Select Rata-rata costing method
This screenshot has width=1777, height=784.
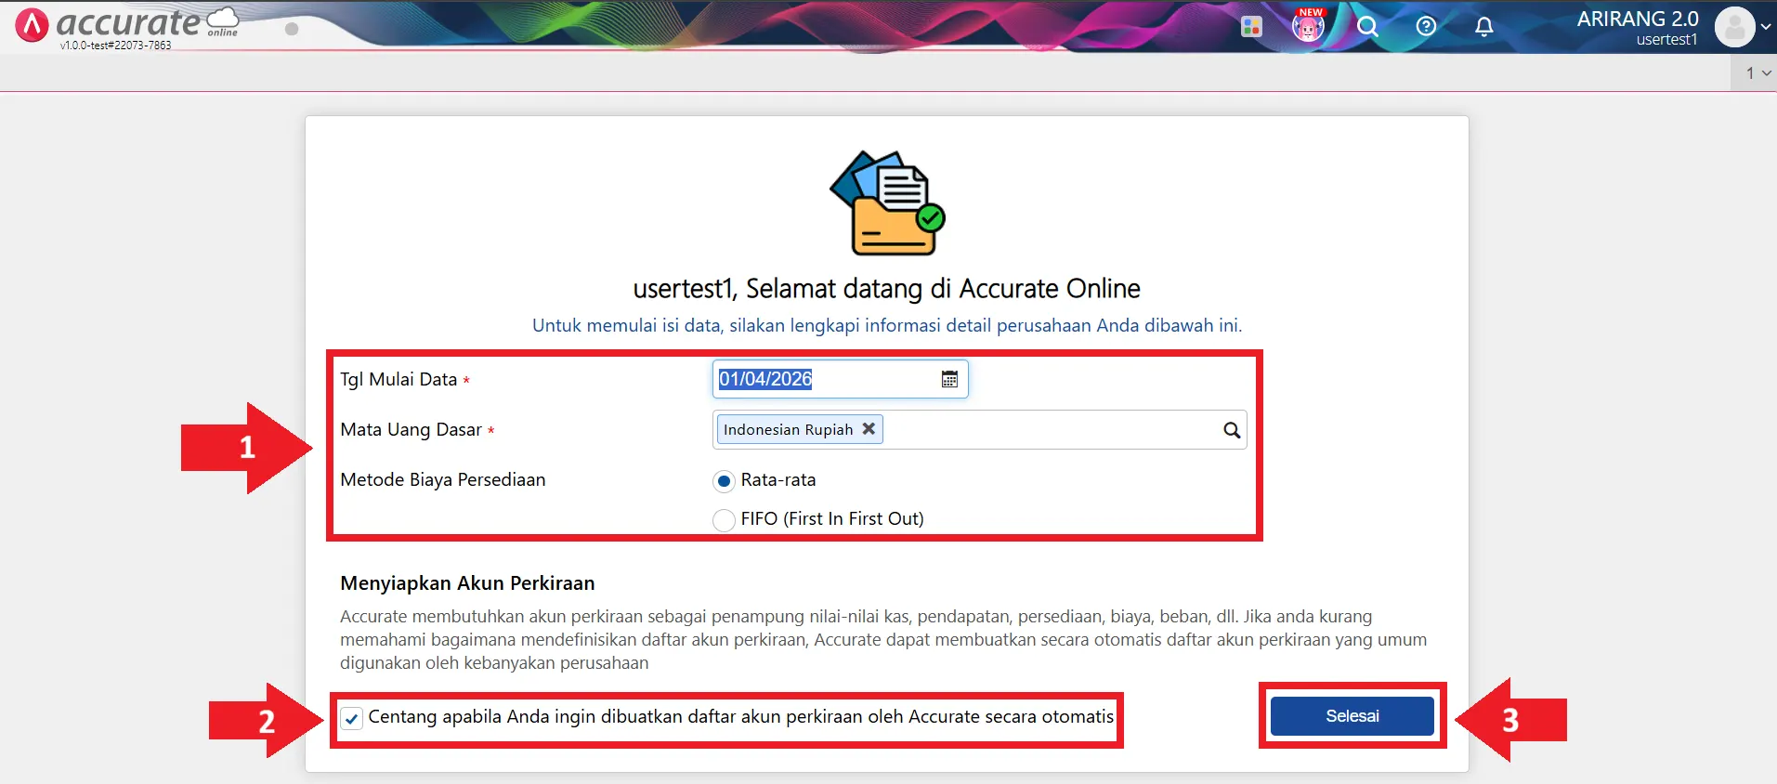[725, 481]
